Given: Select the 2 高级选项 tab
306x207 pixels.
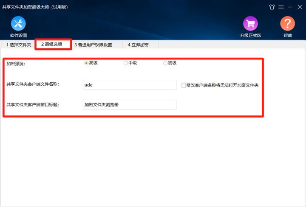Looking at the screenshot, I should (53, 44).
